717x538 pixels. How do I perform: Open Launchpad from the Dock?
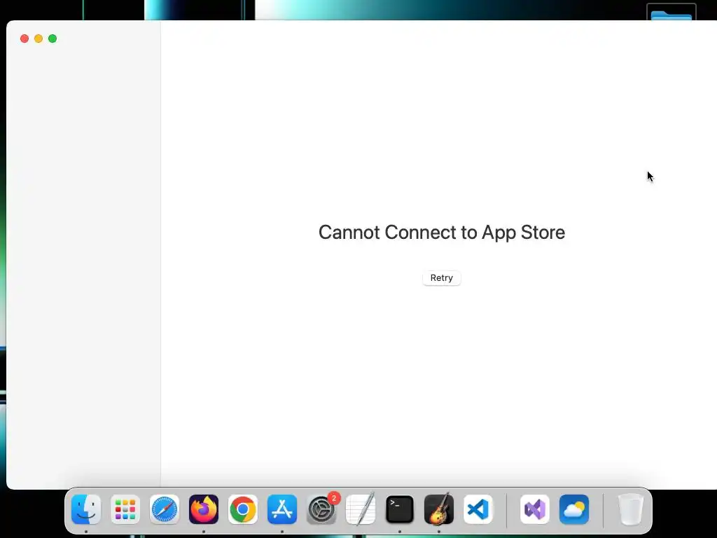(x=125, y=509)
